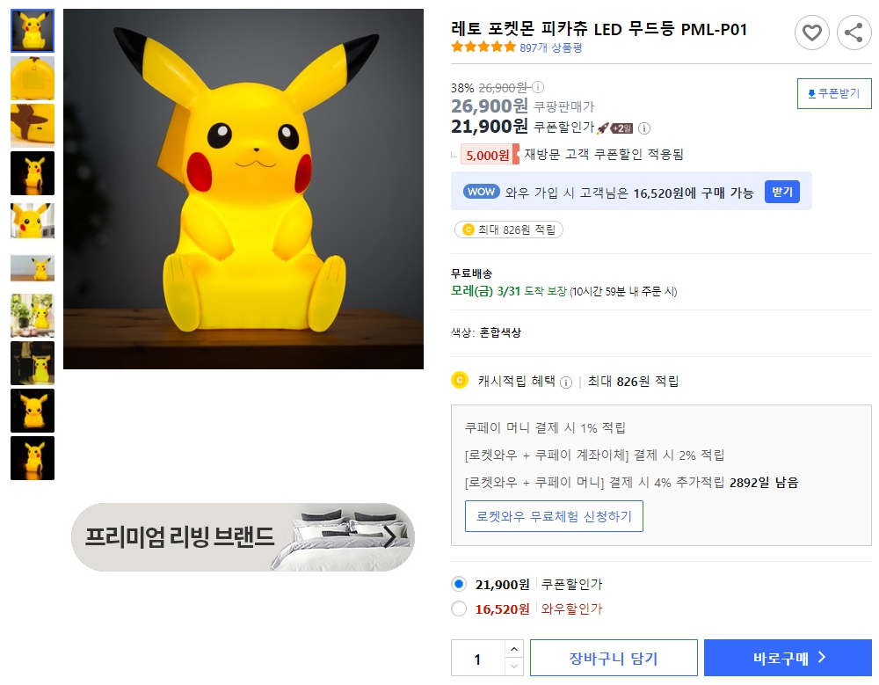Decrease quantity using the down arrow
The height and width of the screenshot is (685, 879).
512,664
